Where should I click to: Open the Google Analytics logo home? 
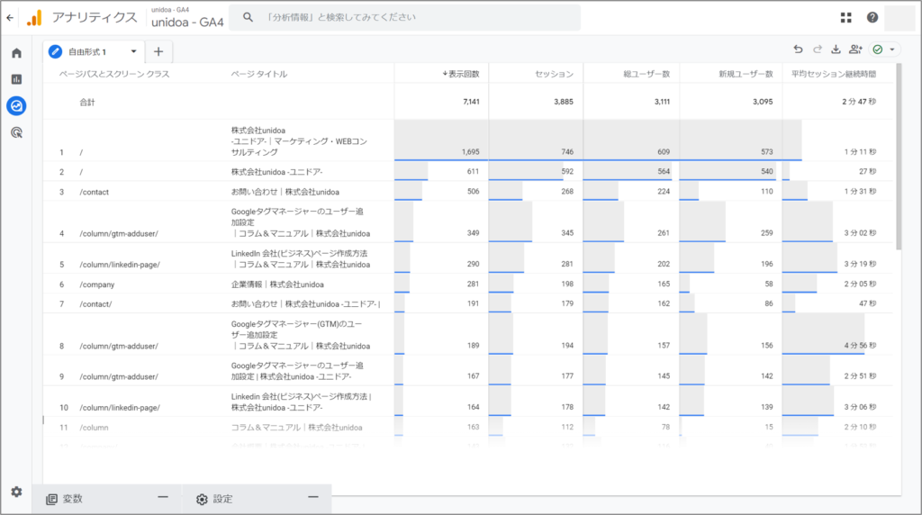click(x=34, y=18)
